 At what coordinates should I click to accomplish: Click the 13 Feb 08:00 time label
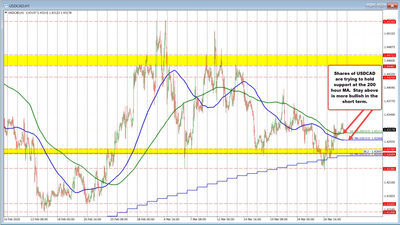click(39, 219)
